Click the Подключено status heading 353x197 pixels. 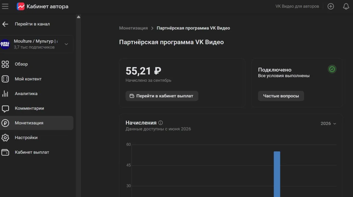click(275, 70)
